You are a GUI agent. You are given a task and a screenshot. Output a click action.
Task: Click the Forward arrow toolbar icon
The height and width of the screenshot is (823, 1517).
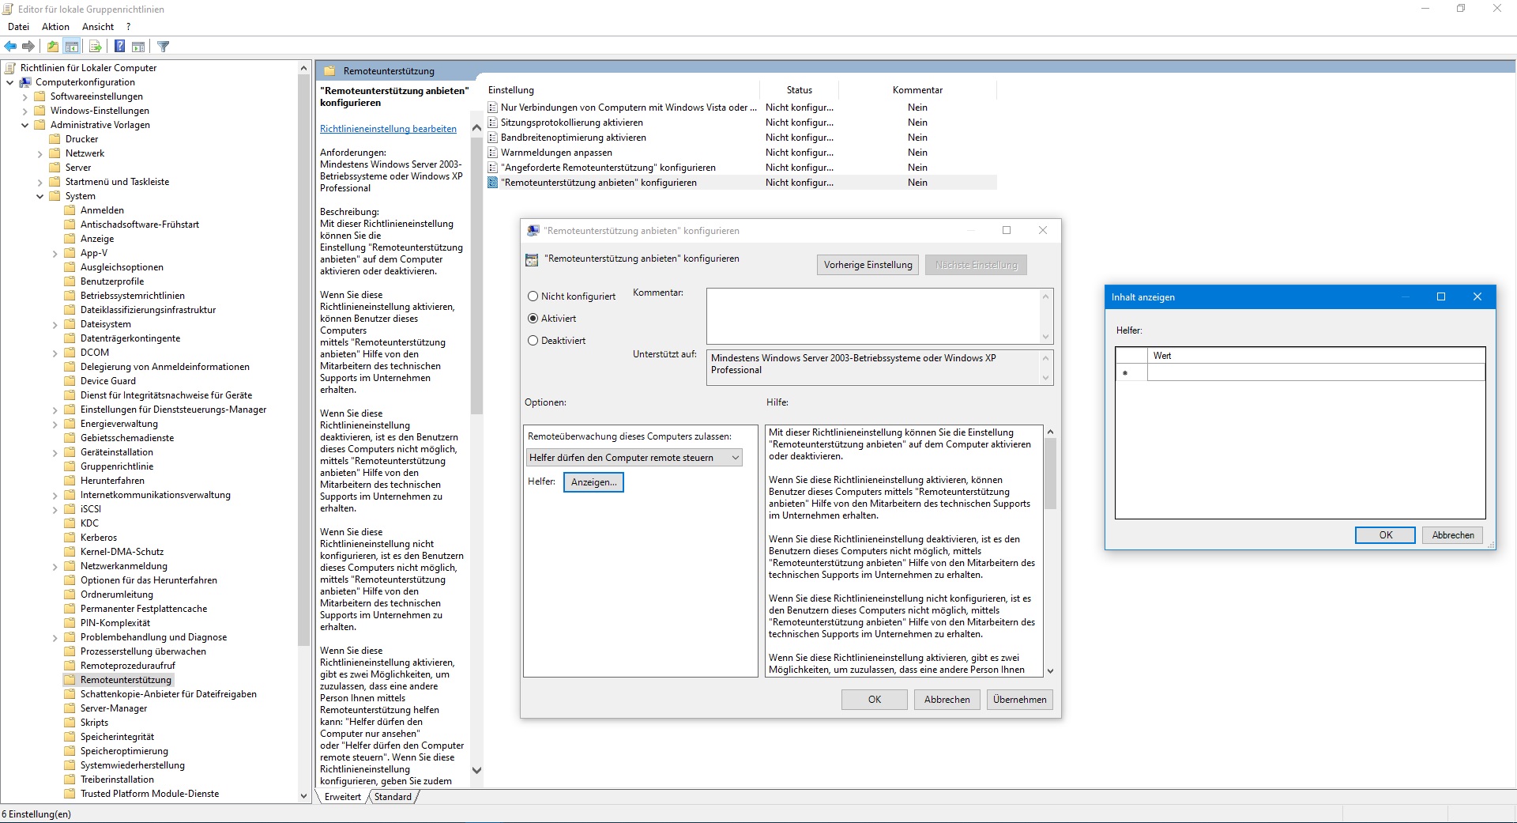pyautogui.click(x=28, y=47)
